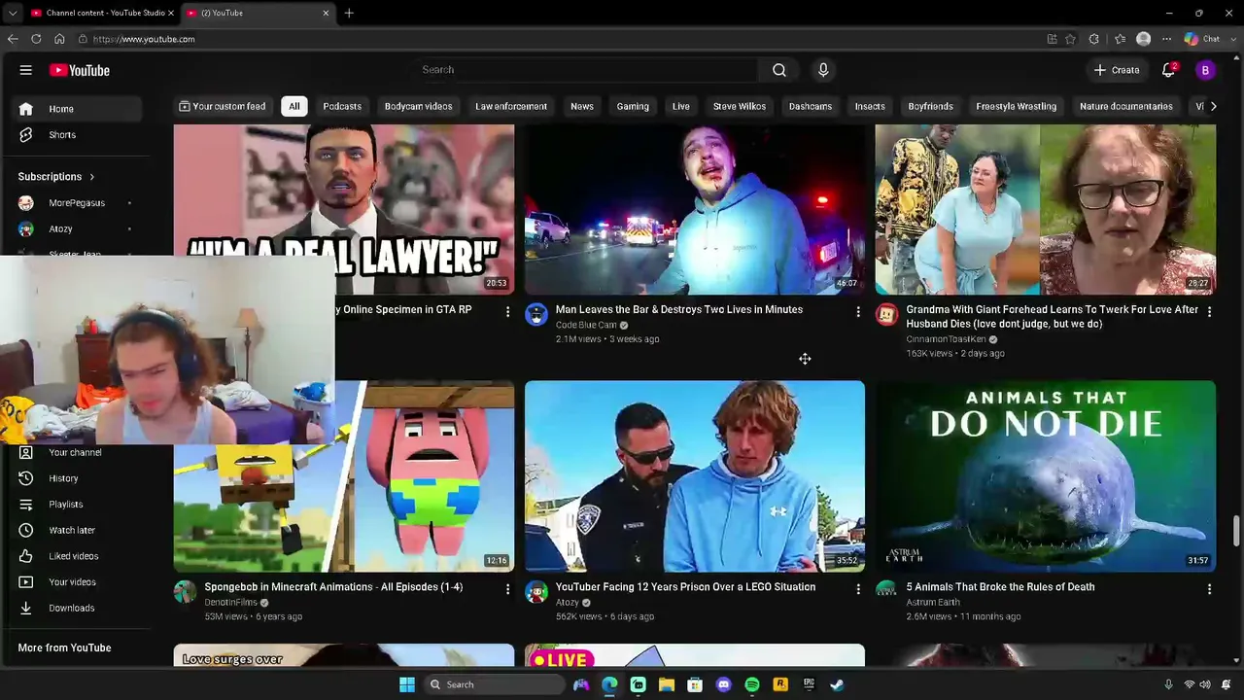Select the Dashcams filter chip
1244x700 pixels.
(x=811, y=106)
